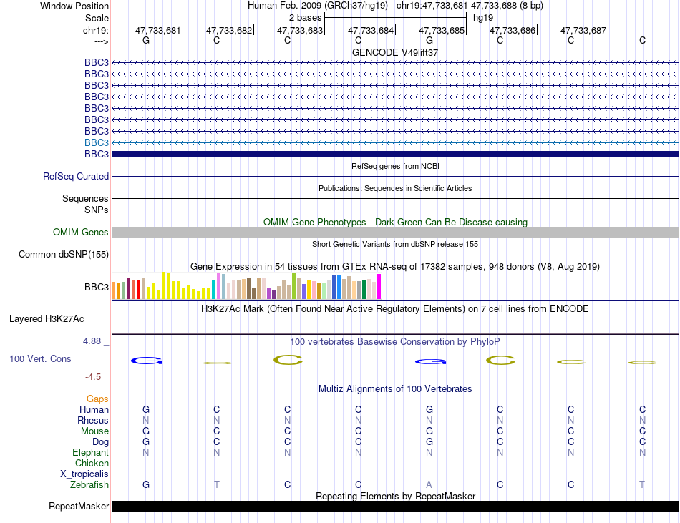
Task: Click the RepeatMasker black track bar
Action: click(x=395, y=506)
